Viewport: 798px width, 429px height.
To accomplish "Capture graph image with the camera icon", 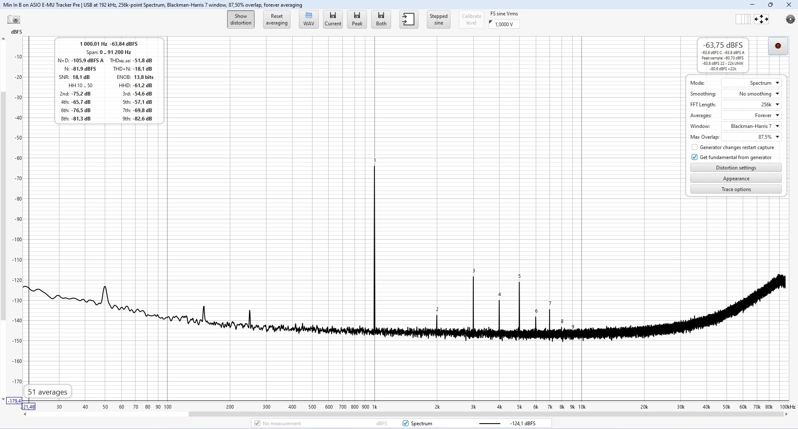I will click(14, 20).
